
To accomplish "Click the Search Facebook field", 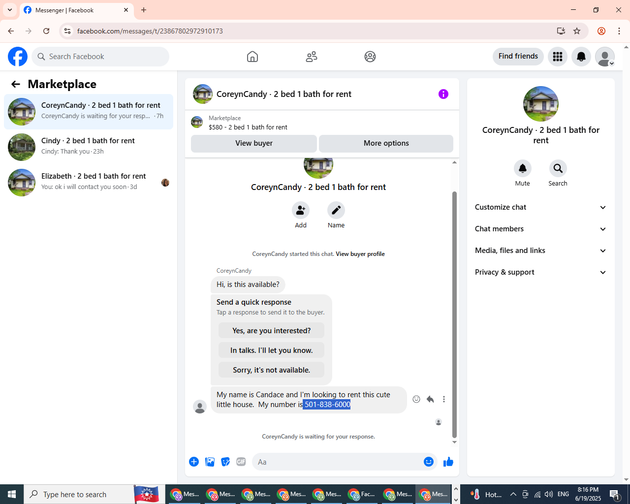I will (100, 57).
